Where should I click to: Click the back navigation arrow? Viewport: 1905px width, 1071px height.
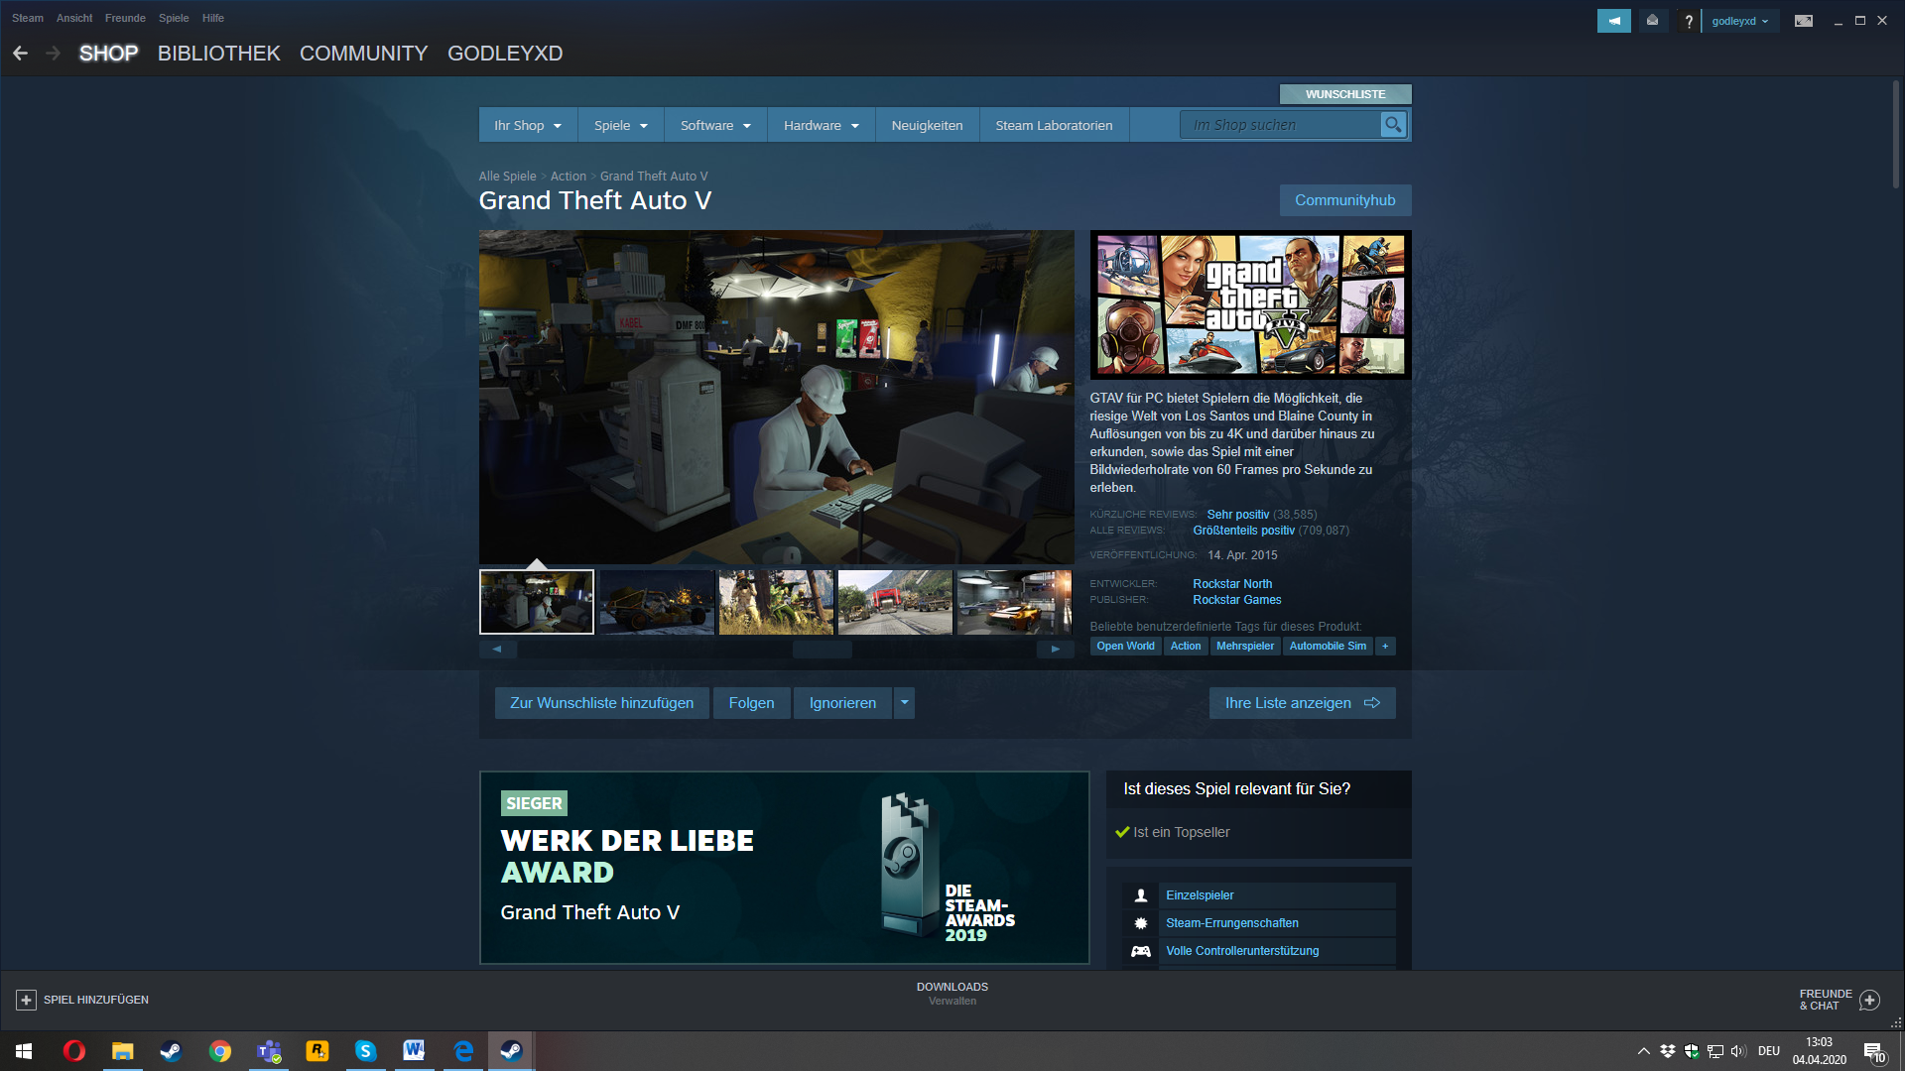click(20, 54)
